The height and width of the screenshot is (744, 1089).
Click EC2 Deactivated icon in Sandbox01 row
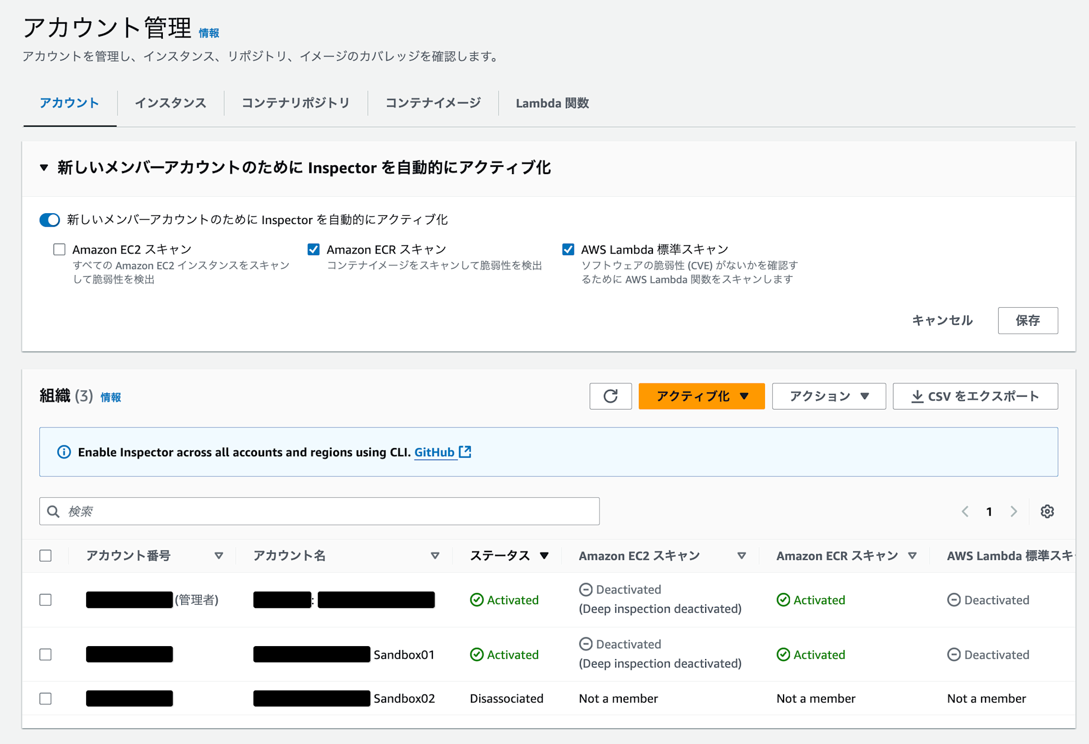click(585, 644)
